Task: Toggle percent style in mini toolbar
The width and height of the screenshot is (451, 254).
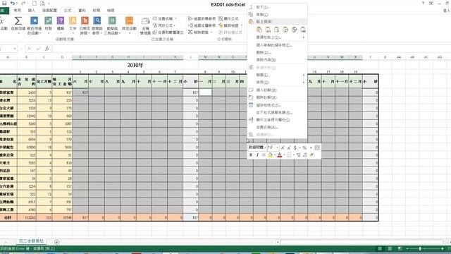Action: 304,147
